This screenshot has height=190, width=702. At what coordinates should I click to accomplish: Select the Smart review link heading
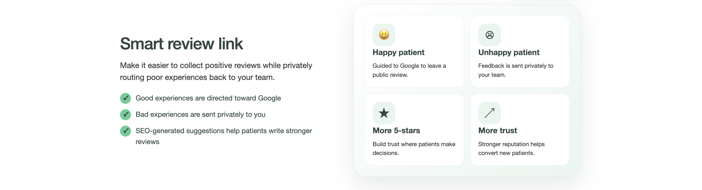coord(181,44)
